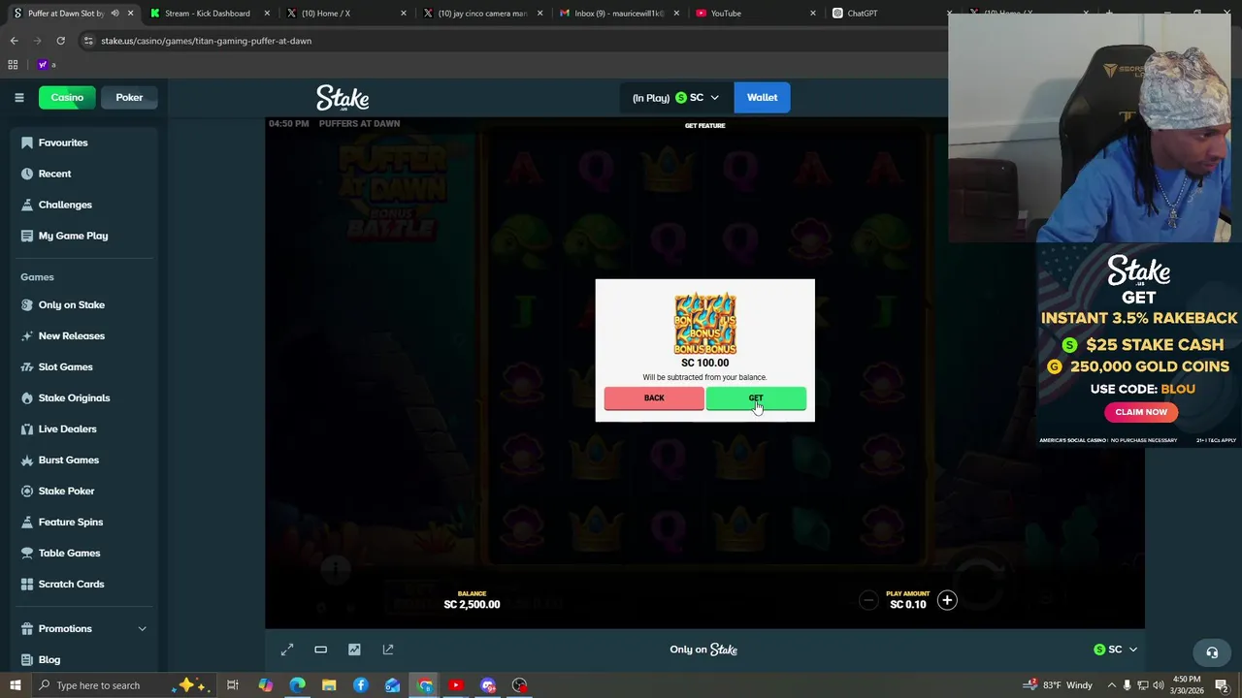Cancel with the BACK button
Screen dimensions: 1242x698
[x=654, y=398]
